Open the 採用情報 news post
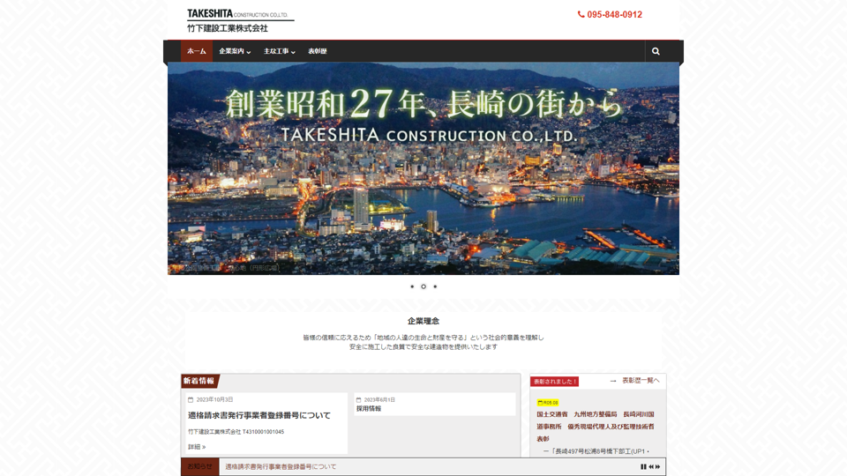847x476 pixels. coord(369,409)
